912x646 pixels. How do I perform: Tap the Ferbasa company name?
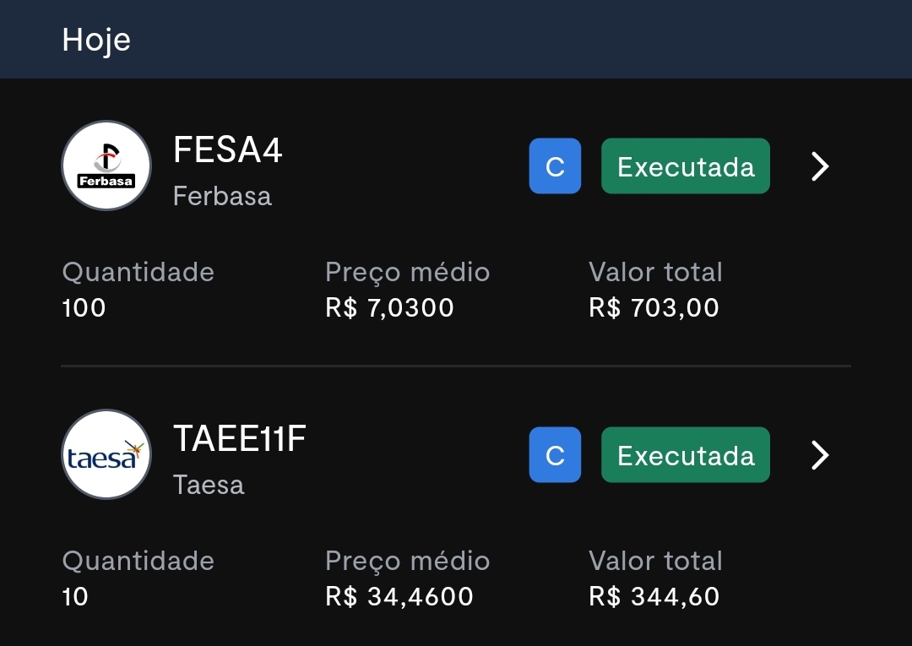222,196
